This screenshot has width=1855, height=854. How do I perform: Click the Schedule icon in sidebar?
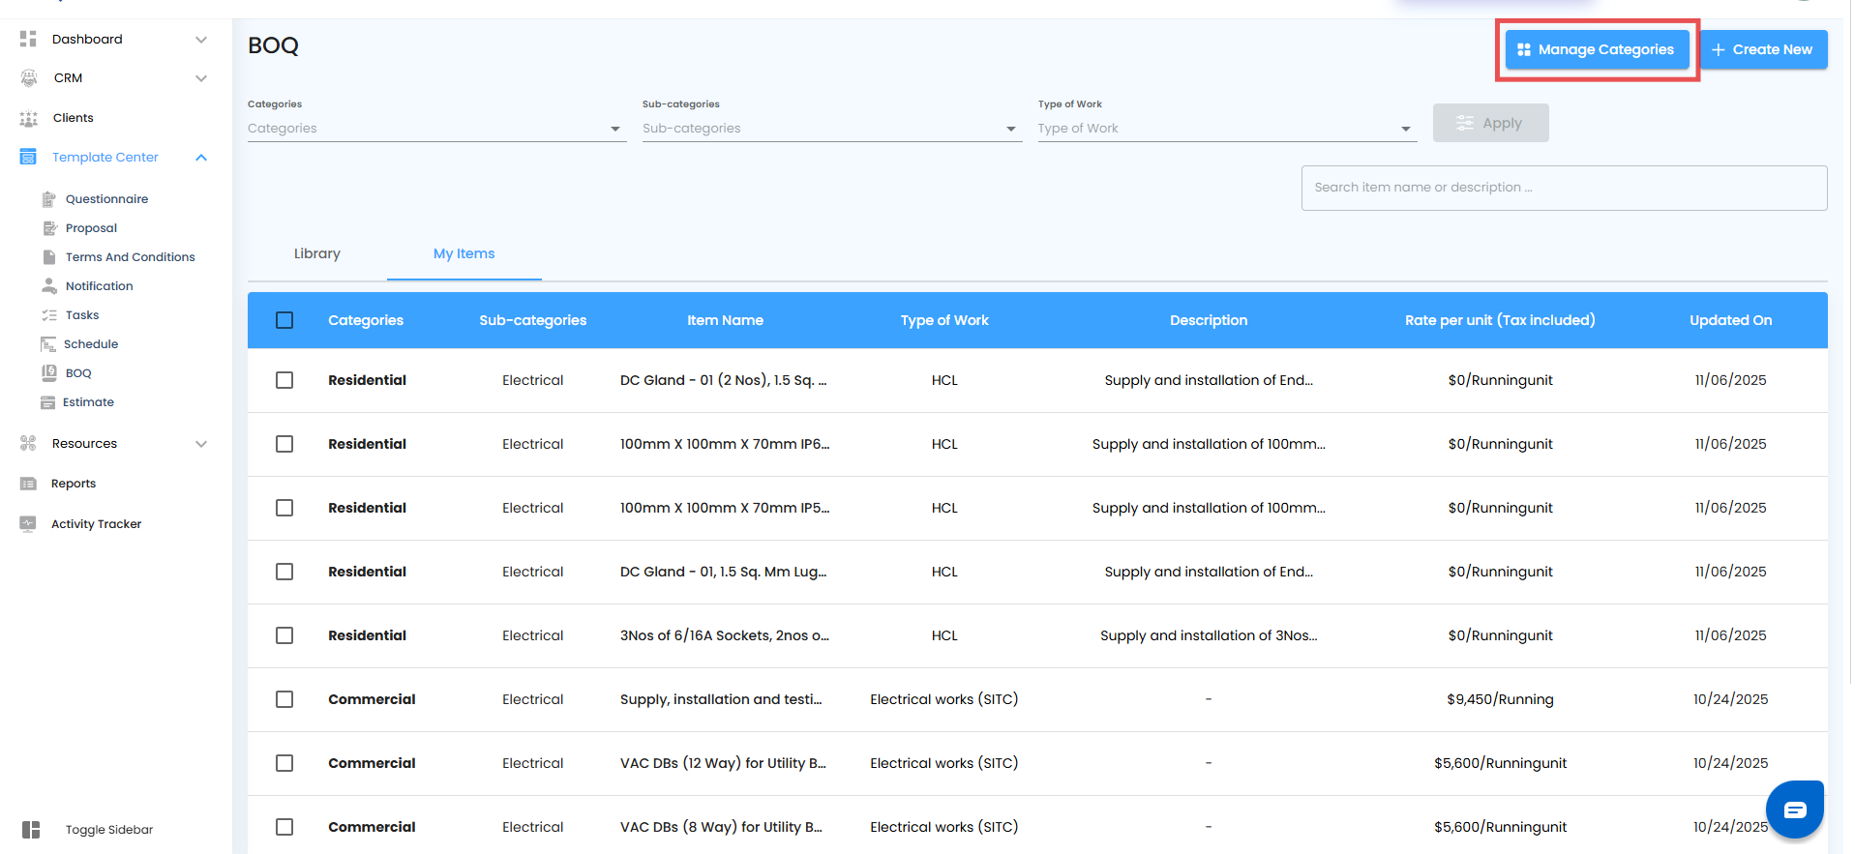click(47, 344)
